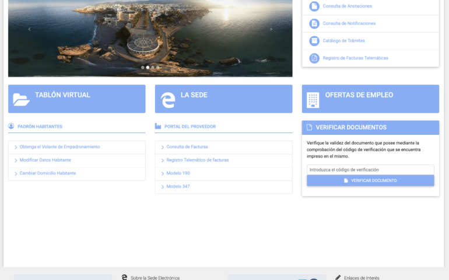This screenshot has height=280, width=449.
Task: Click chevron before Consulta de Facturas
Action: [163, 148]
